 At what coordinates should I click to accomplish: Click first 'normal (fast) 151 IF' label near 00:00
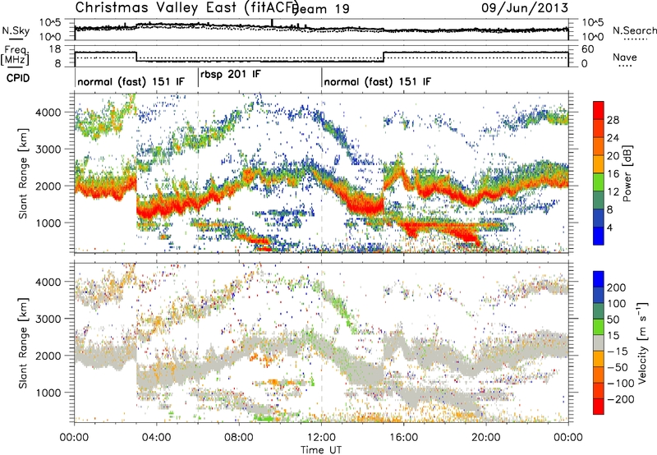tap(131, 81)
